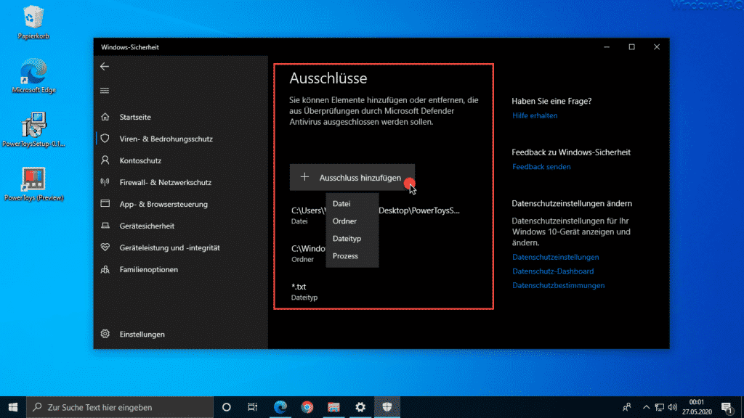Open the Windows Start menu

(x=13, y=407)
